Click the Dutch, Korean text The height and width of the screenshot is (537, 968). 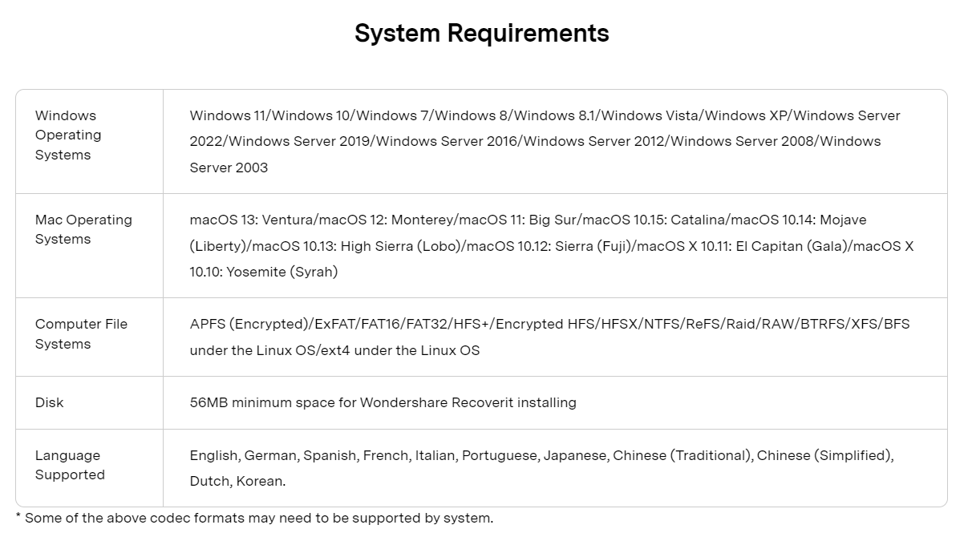click(x=237, y=482)
